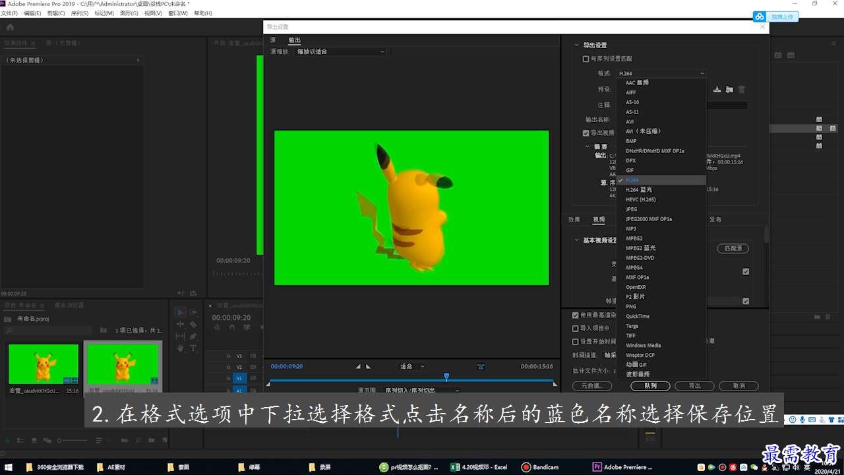
Task: Uncheck the first match-source checkbox under 匹配源
Action: click(746, 271)
